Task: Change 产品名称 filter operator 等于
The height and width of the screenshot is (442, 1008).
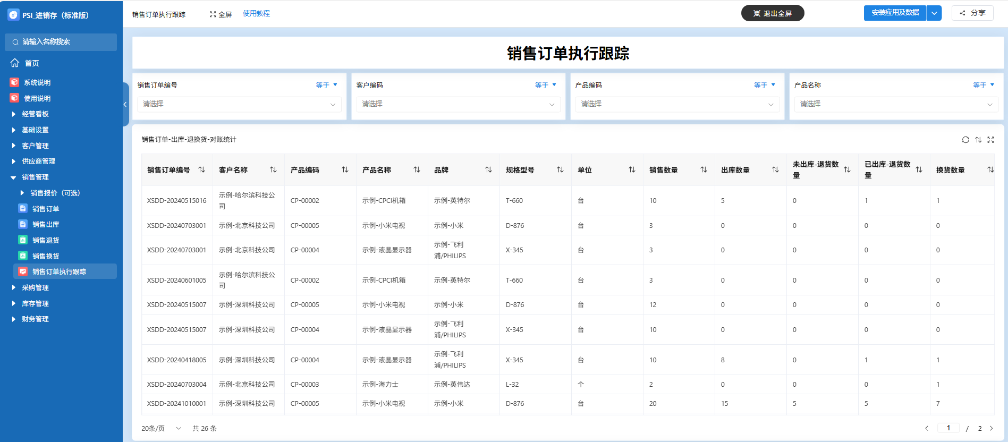Action: pyautogui.click(x=984, y=85)
